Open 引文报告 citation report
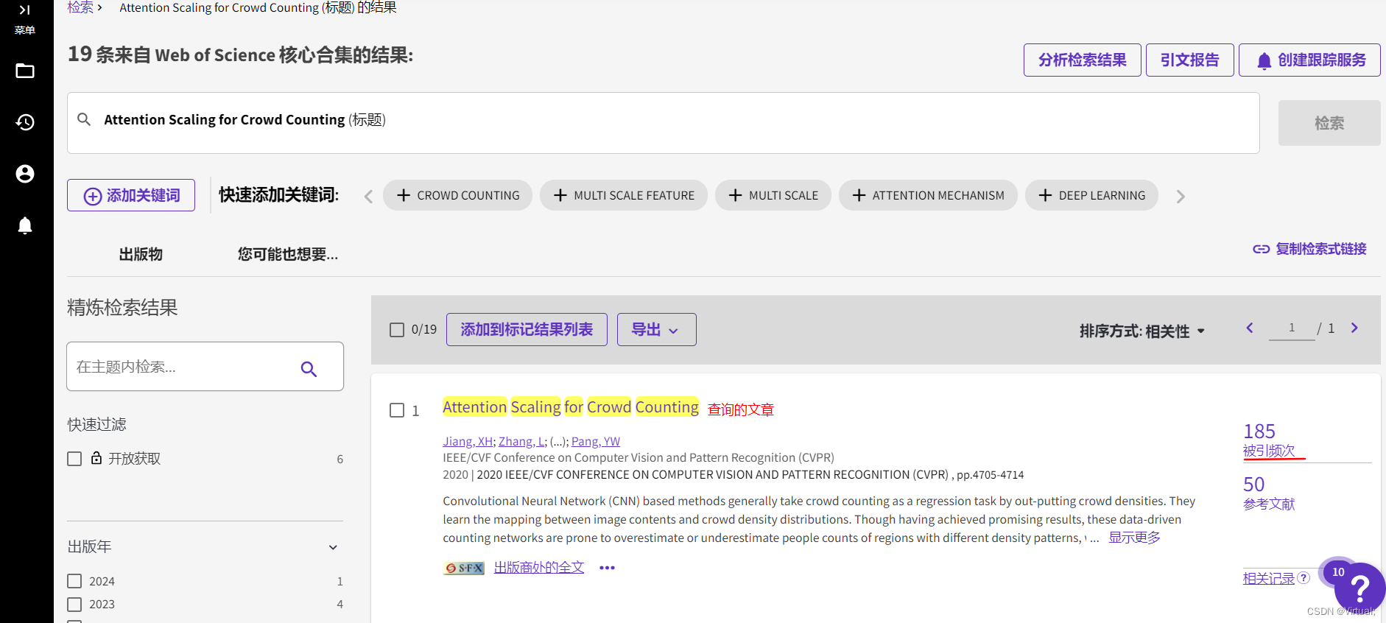 click(x=1189, y=60)
